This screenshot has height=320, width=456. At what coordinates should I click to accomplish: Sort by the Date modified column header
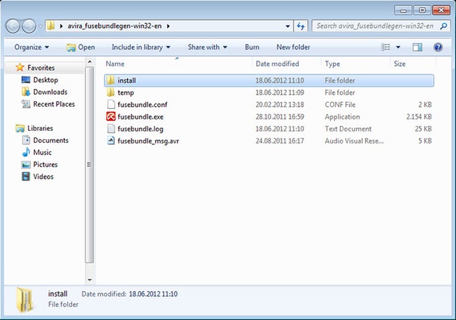point(277,64)
